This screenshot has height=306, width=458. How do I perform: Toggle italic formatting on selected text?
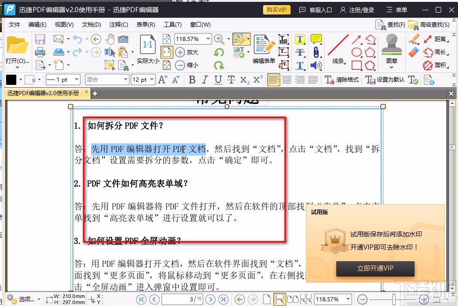[x=205, y=80]
